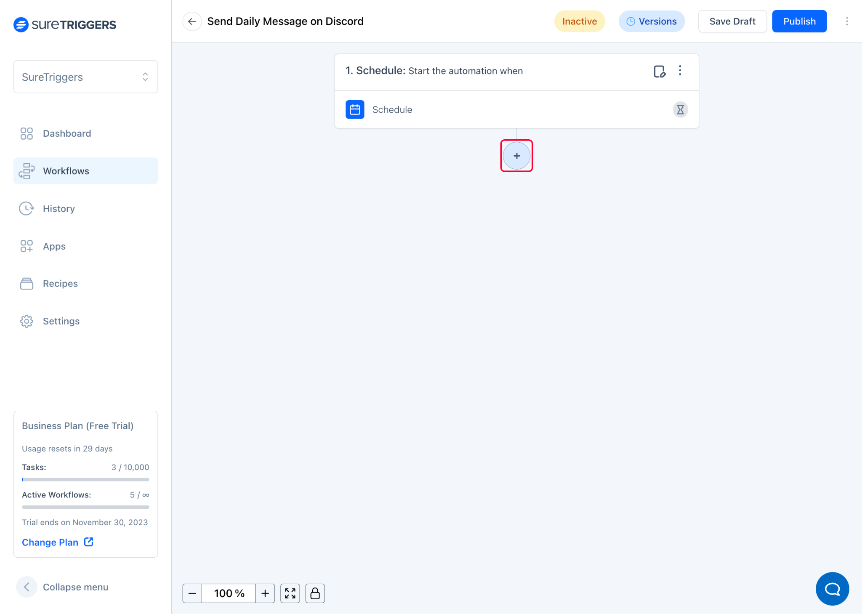
Task: Click the Change Plan link
Action: (x=50, y=542)
